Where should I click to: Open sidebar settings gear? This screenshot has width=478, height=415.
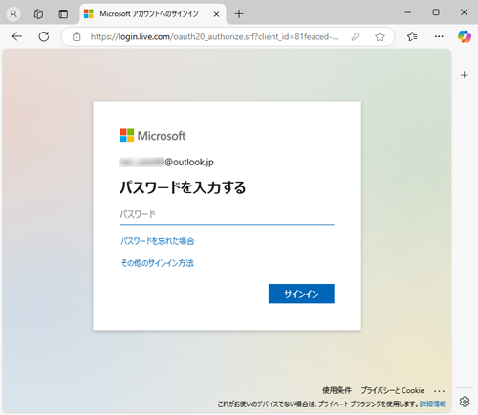[x=465, y=402]
